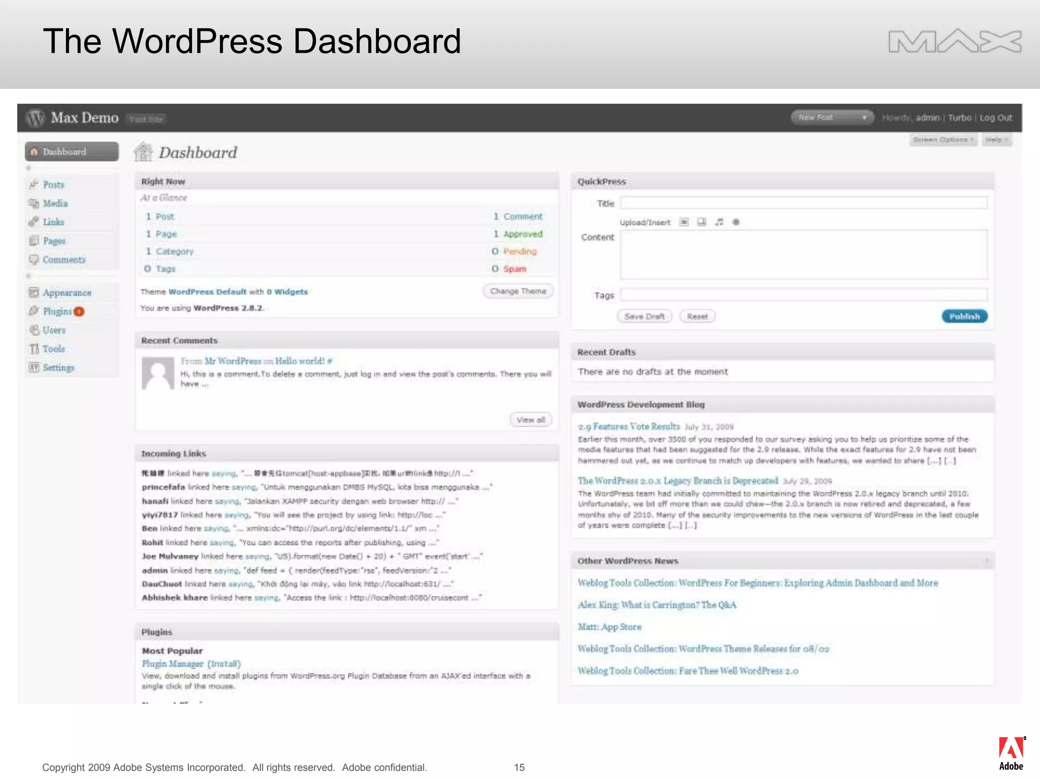Expand the Help panel
This screenshot has height=780, width=1040.
997,140
